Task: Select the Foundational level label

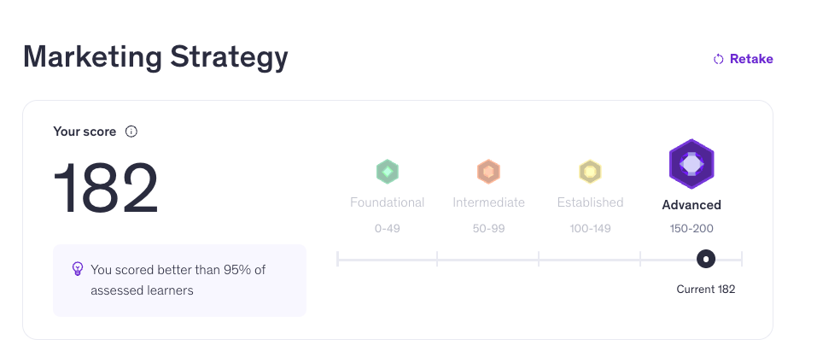Action: [387, 202]
